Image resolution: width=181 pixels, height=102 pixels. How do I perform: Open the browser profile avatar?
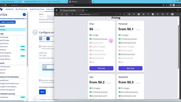(x=172, y=14)
